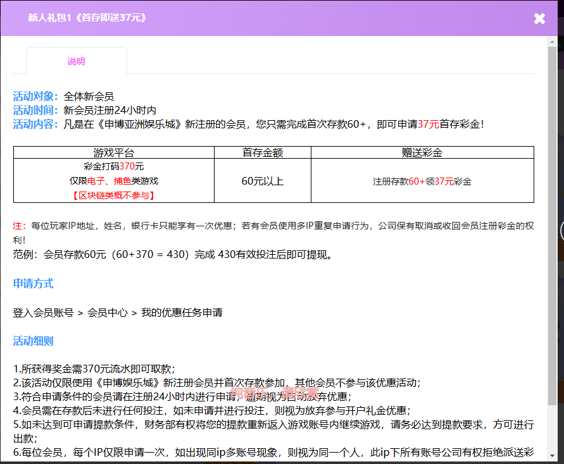This screenshot has height=464, width=564.
Task: Click the 60元以上 table cell
Action: (262, 181)
